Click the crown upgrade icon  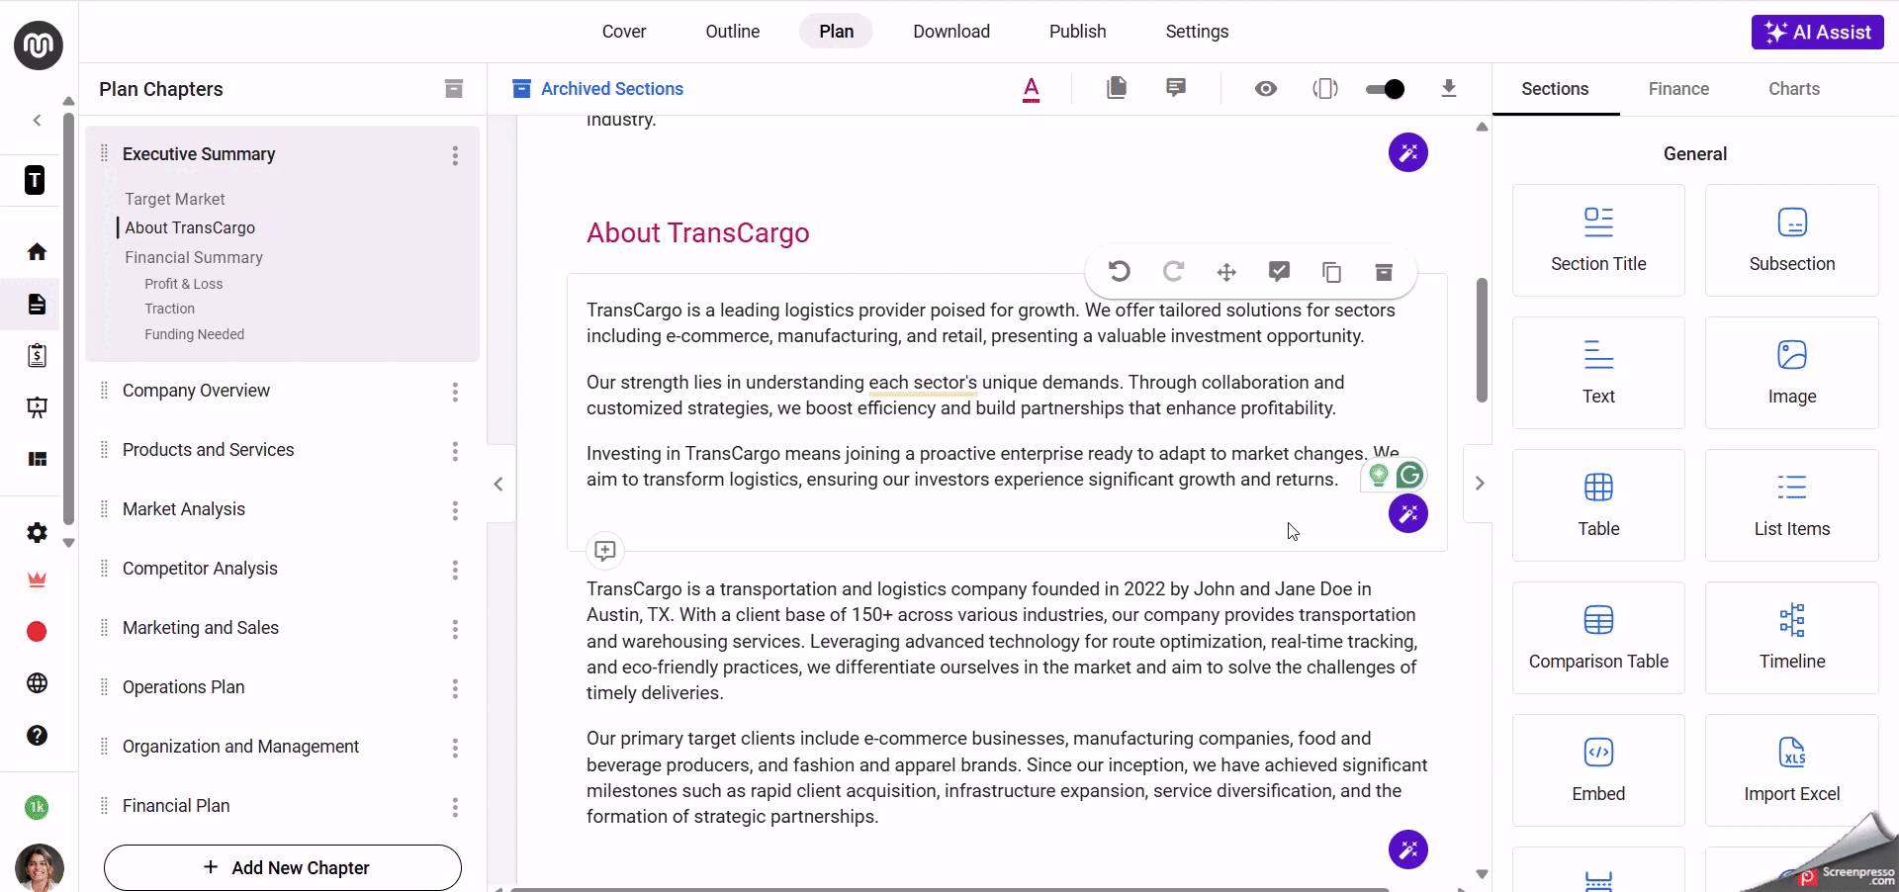[x=37, y=580]
